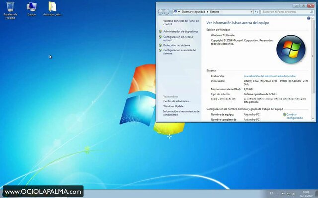Click the Control Panel icon in address bar
The height and width of the screenshot is (198, 318).
175,12
